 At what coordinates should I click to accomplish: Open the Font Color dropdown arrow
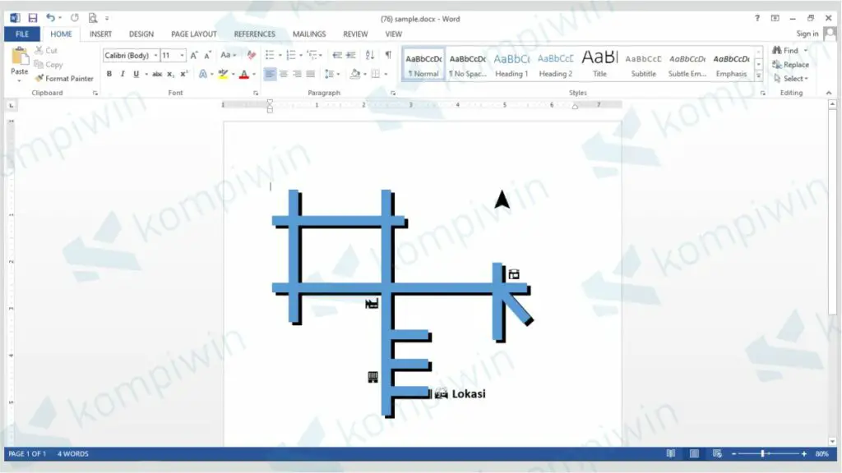point(252,73)
